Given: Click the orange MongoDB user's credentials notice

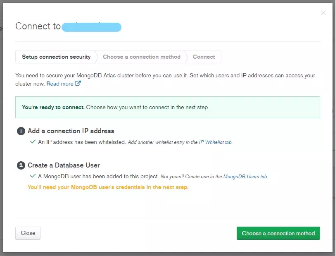Looking at the screenshot, I should pyautogui.click(x=108, y=187).
